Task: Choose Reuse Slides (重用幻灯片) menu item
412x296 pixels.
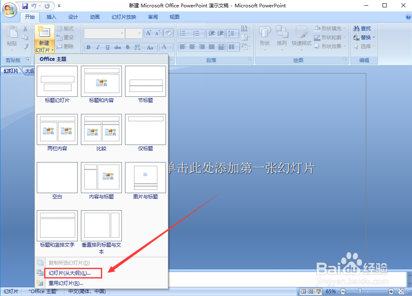Action: coord(102,283)
